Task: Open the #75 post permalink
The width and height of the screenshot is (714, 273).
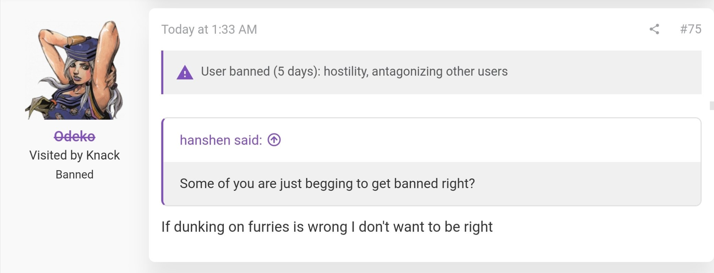Action: pyautogui.click(x=691, y=29)
